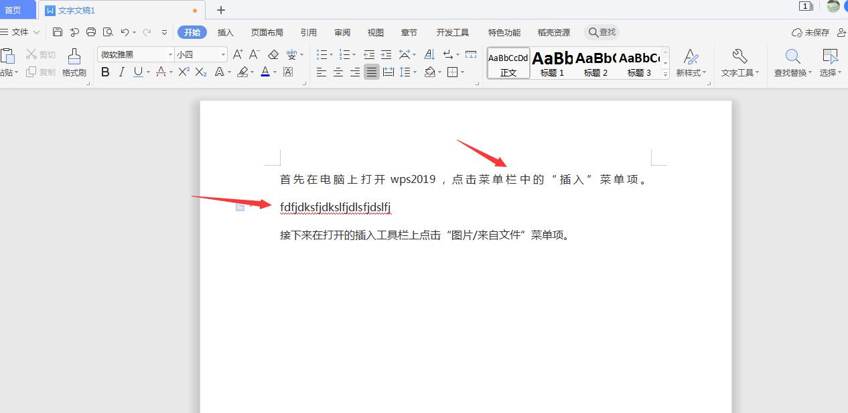Click the Undo arrow icon
Viewport: 848px width, 413px height.
125,32
